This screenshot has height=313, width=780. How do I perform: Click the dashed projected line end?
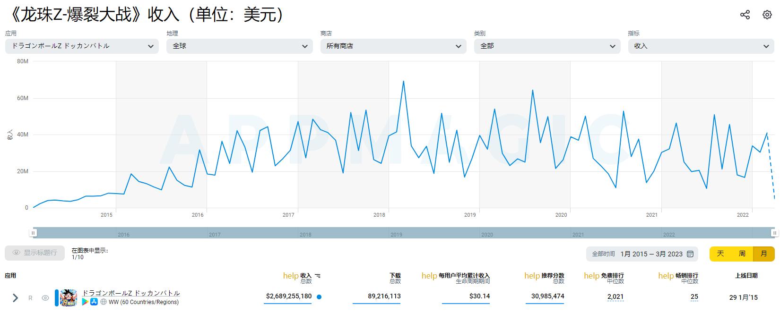click(x=774, y=197)
